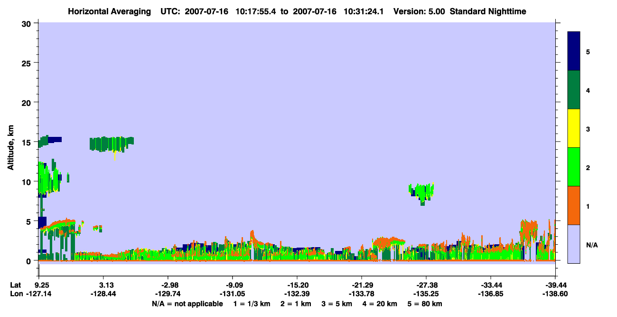
Task: Click legend text '4 = 20 km'
Action: (x=380, y=304)
